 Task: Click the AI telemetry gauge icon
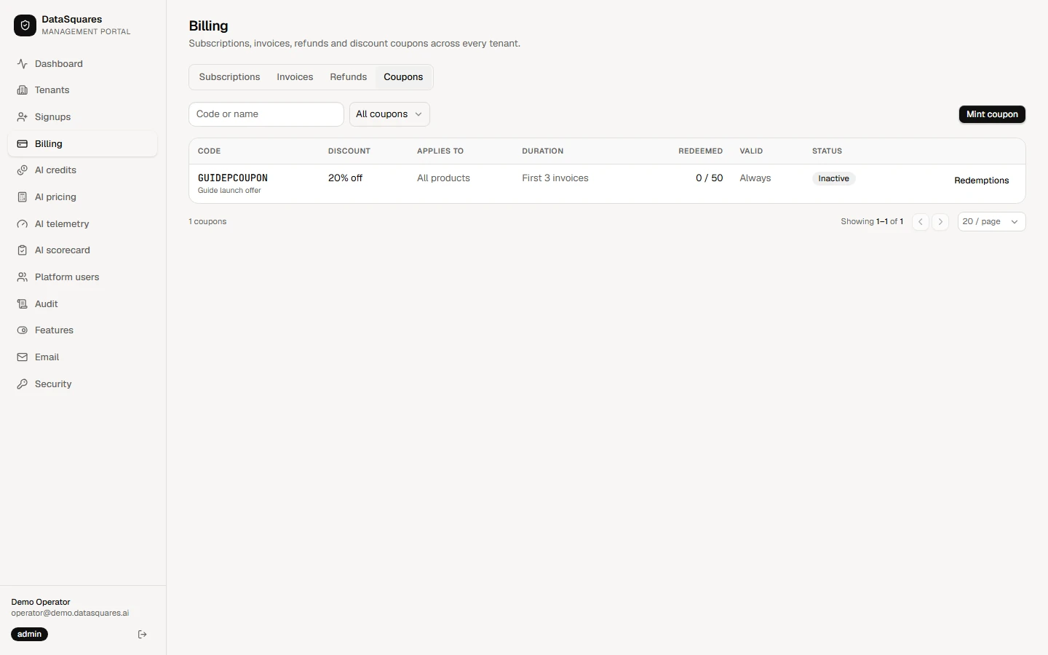(x=23, y=224)
